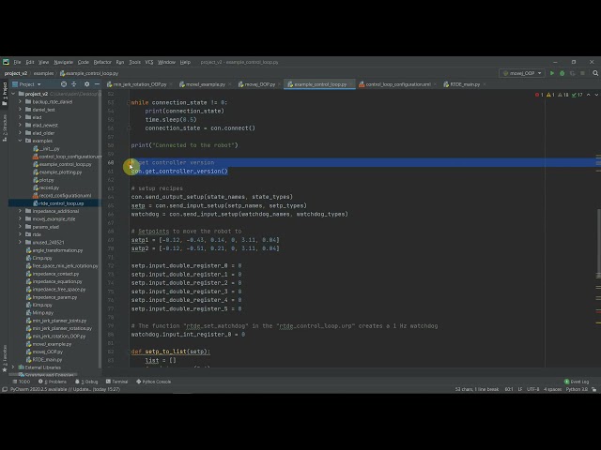601x450 pixels.
Task: Open the Python Console tool window
Action: 154,382
